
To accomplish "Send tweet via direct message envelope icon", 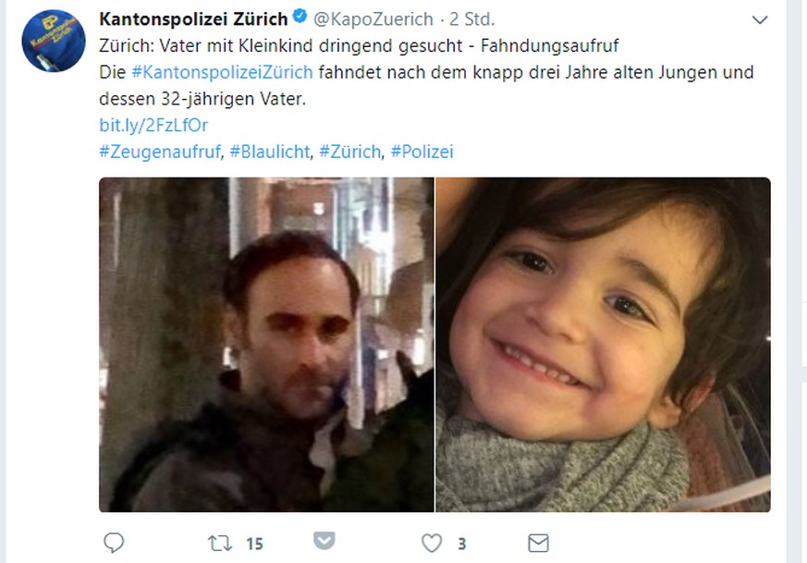I will point(538,543).
